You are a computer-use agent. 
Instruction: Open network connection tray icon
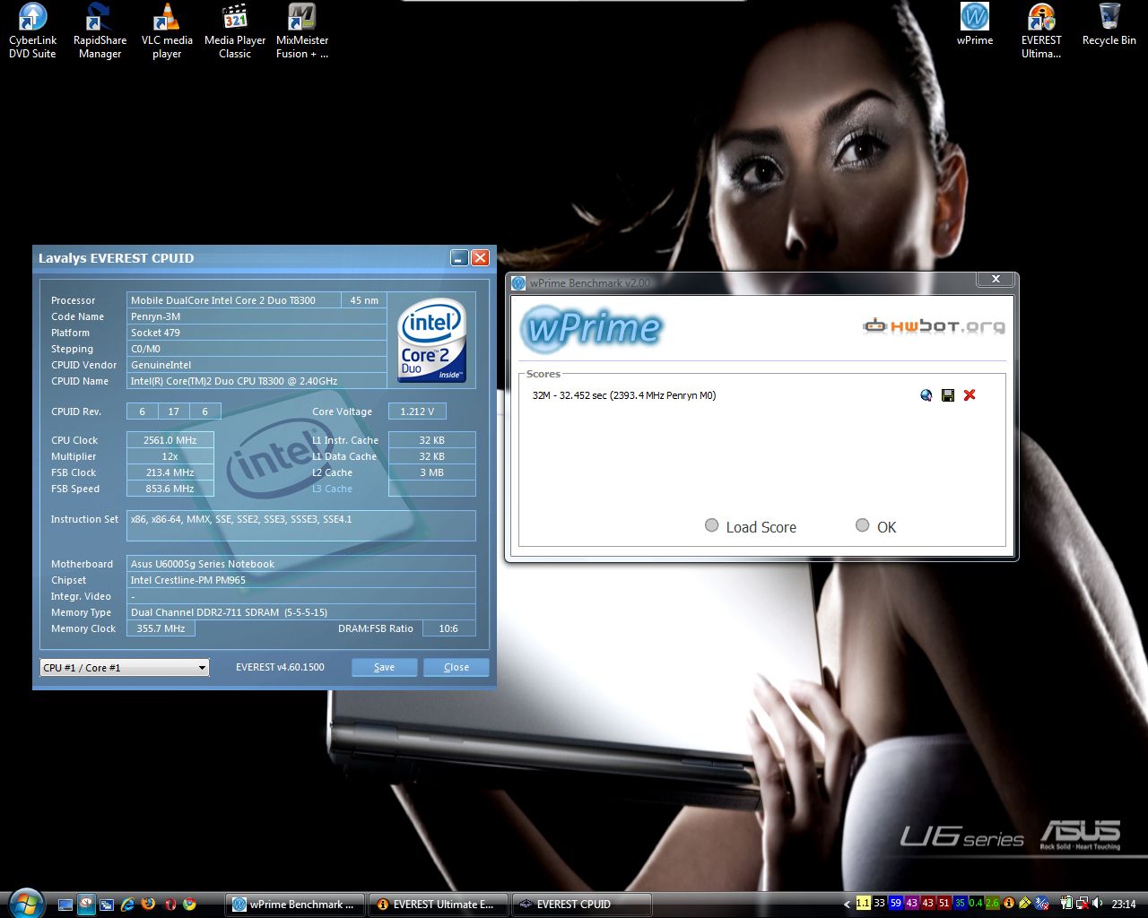[1083, 904]
